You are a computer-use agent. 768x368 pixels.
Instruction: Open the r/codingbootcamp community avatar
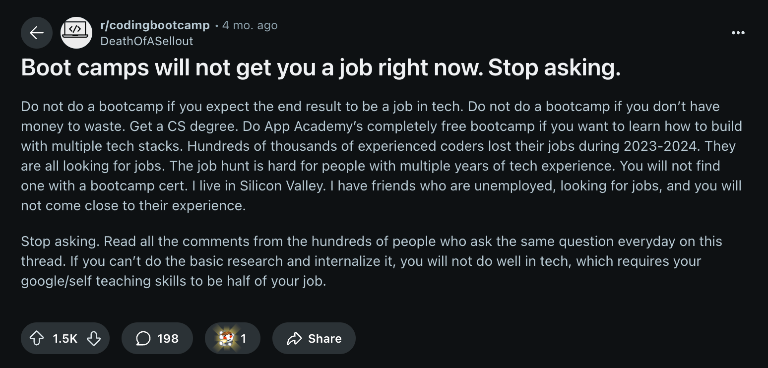click(x=76, y=33)
